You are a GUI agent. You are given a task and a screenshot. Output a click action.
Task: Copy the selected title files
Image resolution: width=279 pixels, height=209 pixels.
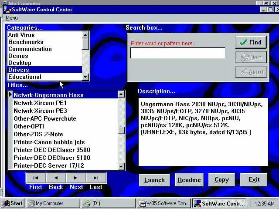click(221, 180)
